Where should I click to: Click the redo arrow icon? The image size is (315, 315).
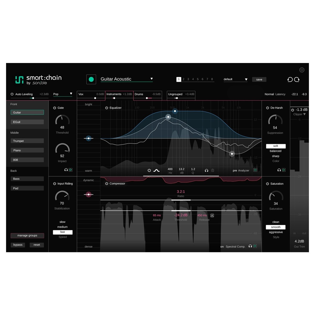297,80
